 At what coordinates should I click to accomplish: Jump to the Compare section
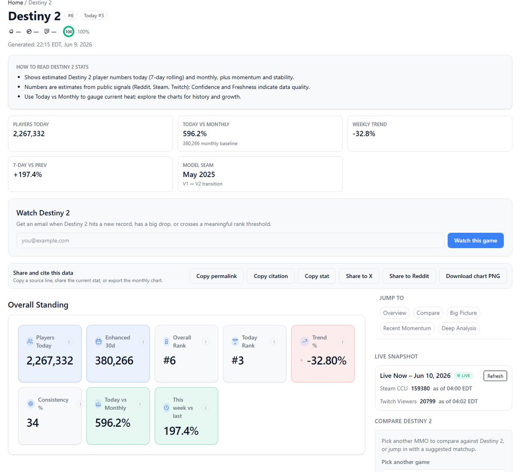428,313
